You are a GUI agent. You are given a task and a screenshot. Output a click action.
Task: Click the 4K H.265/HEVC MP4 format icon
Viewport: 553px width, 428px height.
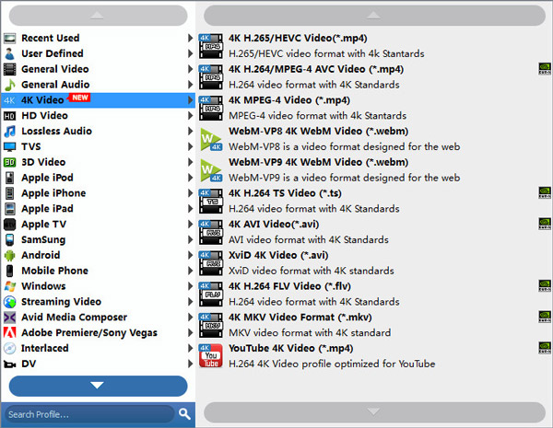click(210, 46)
